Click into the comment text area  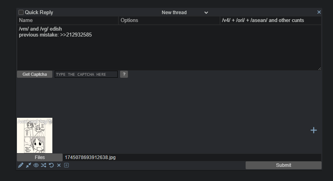(x=169, y=48)
